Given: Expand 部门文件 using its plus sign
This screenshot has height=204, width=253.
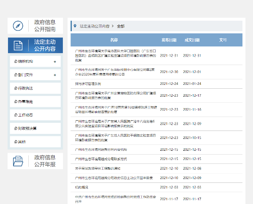Looking at the screenshot, I should [x=55, y=75].
